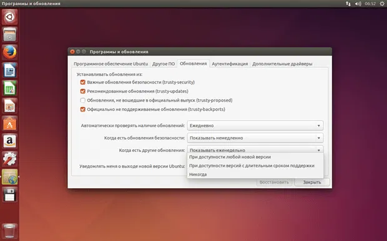Click the Software & Updates launcher icon
The image size is (387, 241).
point(9,177)
